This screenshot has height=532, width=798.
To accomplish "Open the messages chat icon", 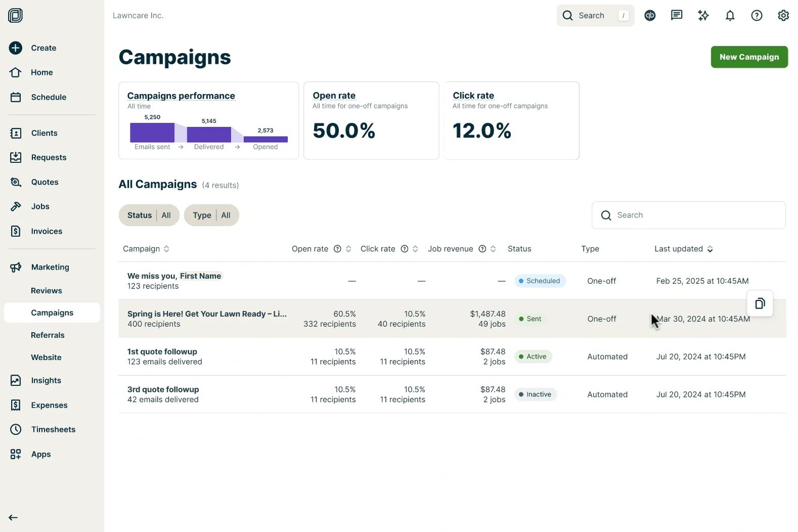I will pyautogui.click(x=677, y=16).
